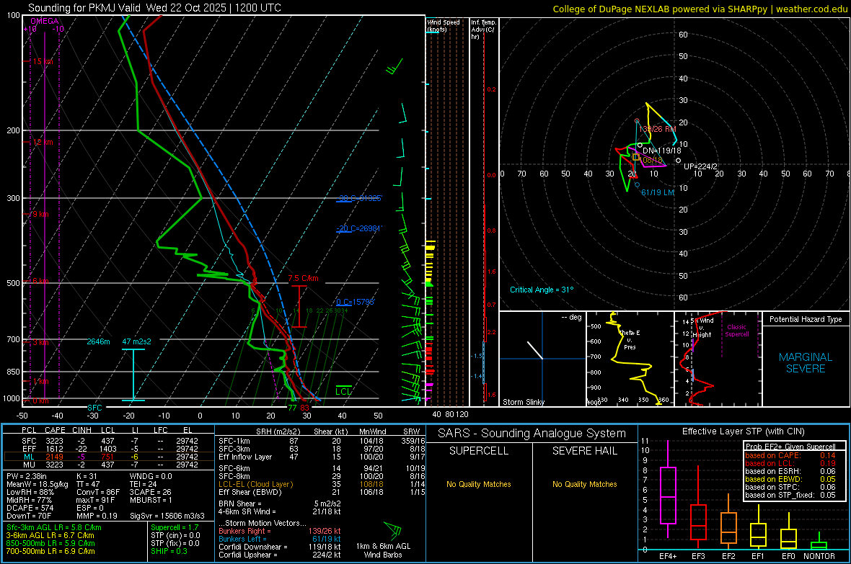Image resolution: width=851 pixels, height=564 pixels.
Task: Click the '47 m2s2' label on the skew-T
Action: [x=136, y=341]
